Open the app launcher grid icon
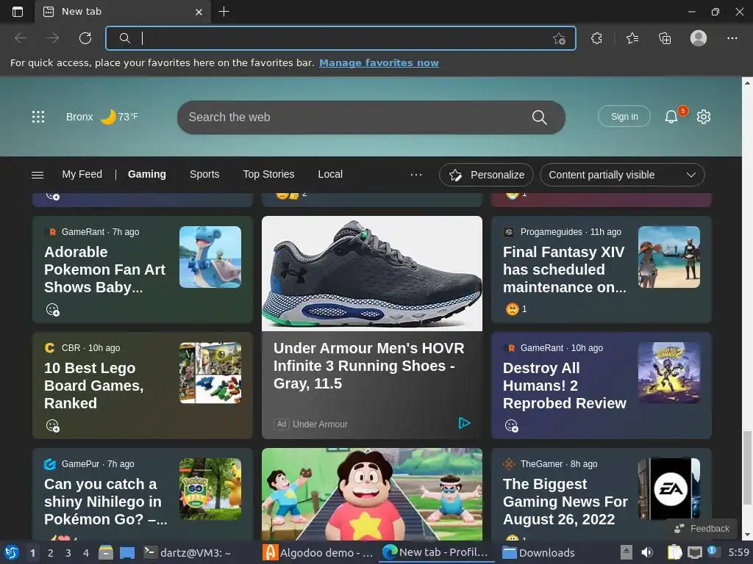This screenshot has height=564, width=753. pos(38,117)
